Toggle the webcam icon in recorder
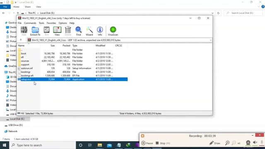The height and width of the screenshot is (149, 265). point(248,143)
